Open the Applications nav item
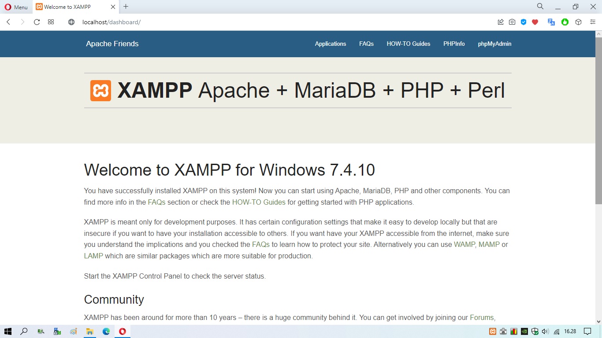This screenshot has height=338, width=602. pyautogui.click(x=331, y=44)
